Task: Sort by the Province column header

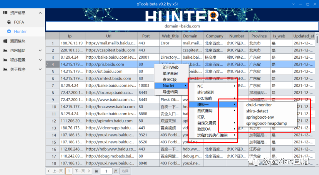Action: (x=259, y=36)
